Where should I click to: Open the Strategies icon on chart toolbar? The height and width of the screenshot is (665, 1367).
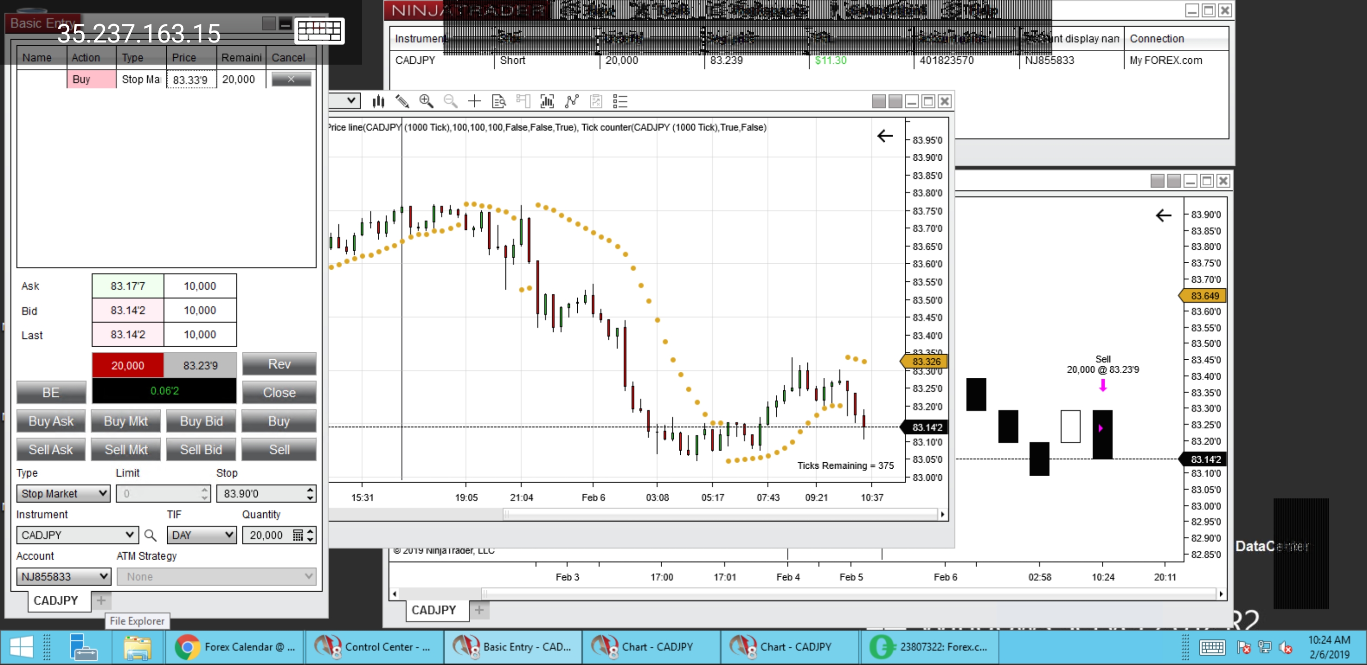572,101
